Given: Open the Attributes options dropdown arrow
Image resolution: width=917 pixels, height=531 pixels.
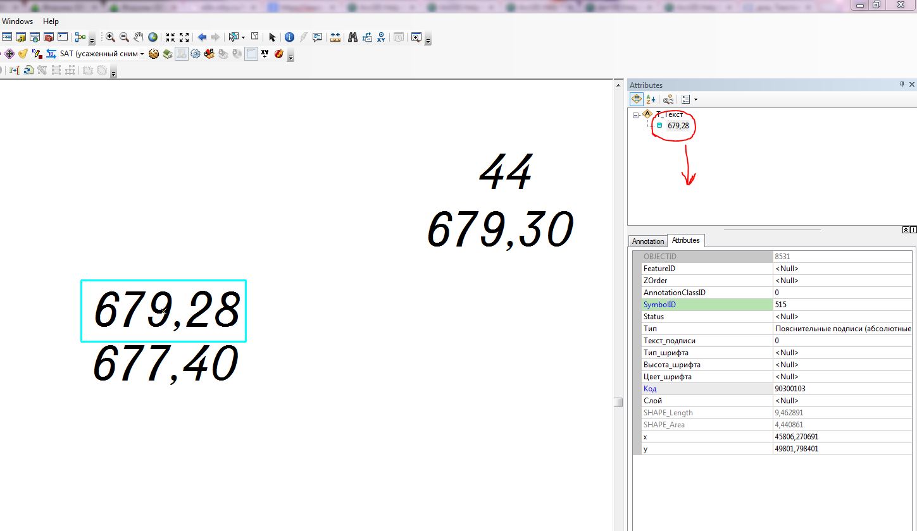Looking at the screenshot, I should coord(696,99).
